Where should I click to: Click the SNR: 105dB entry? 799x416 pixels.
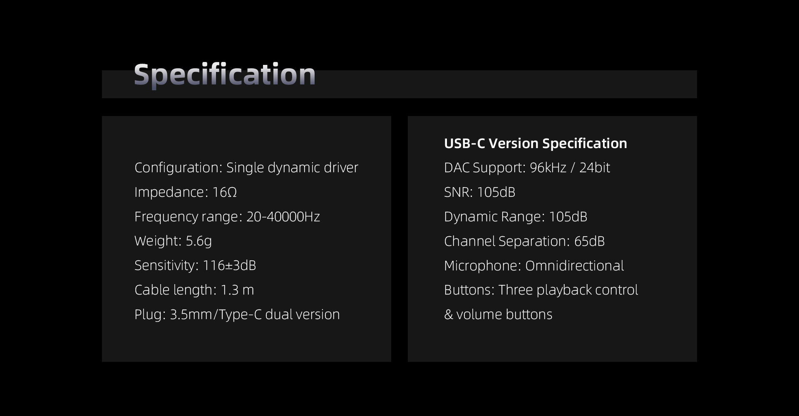(480, 192)
